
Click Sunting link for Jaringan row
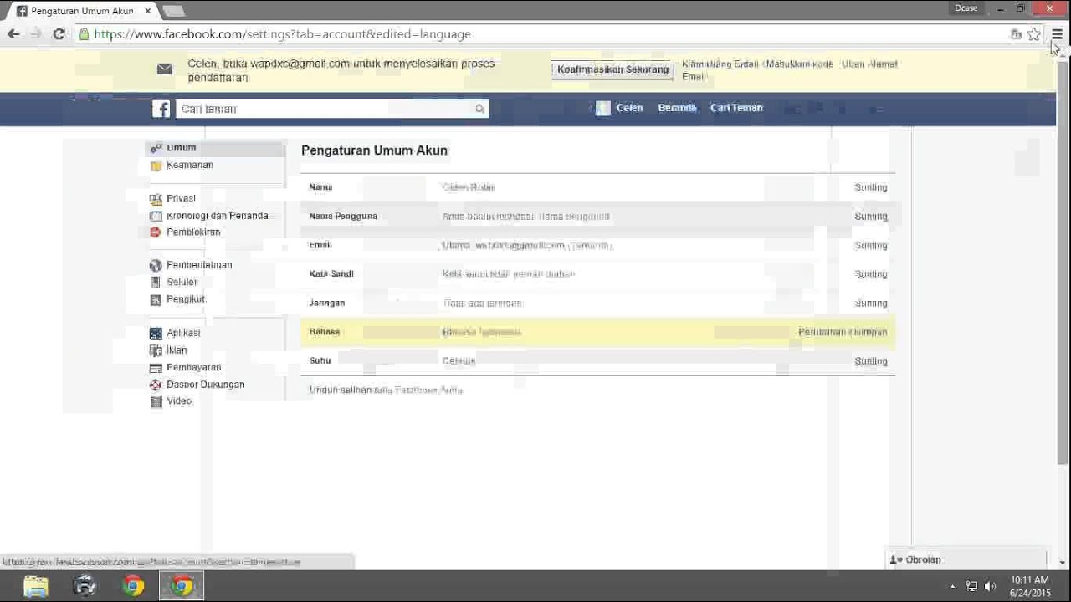click(x=870, y=304)
